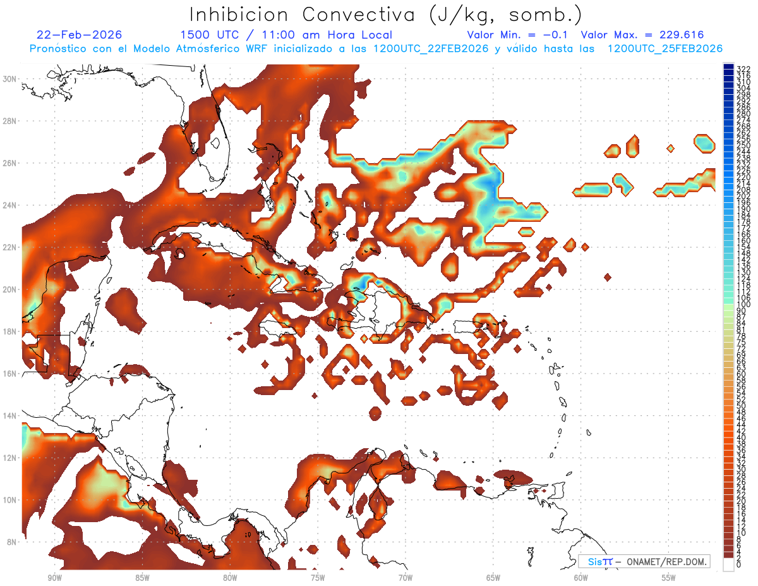The height and width of the screenshot is (586, 758).
Task: Click the white swatch at the colorbar bottom
Action: coord(728,564)
